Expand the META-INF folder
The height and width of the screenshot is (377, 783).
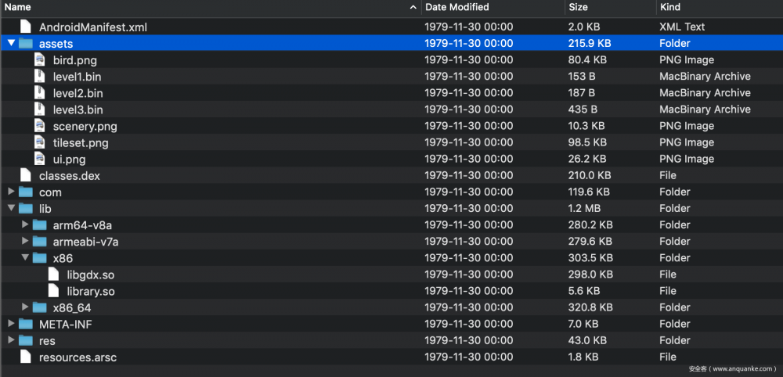[11, 324]
